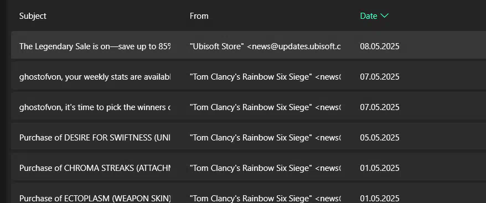
Task: Select Purchase of DESIRE FOR SWIFTNESS email
Action: 249,137
